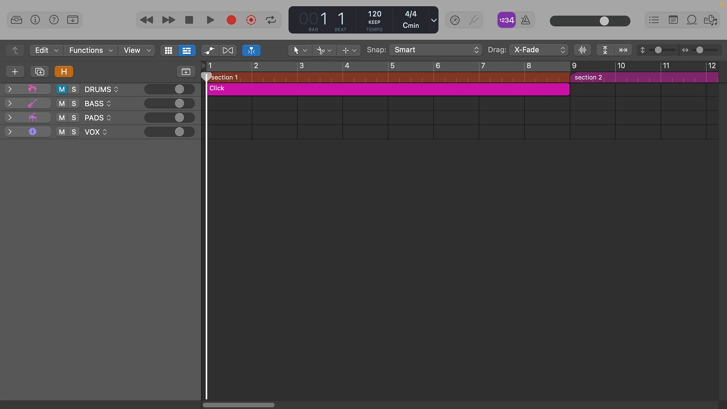
Task: Start playback with the Play button
Action: pos(211,20)
